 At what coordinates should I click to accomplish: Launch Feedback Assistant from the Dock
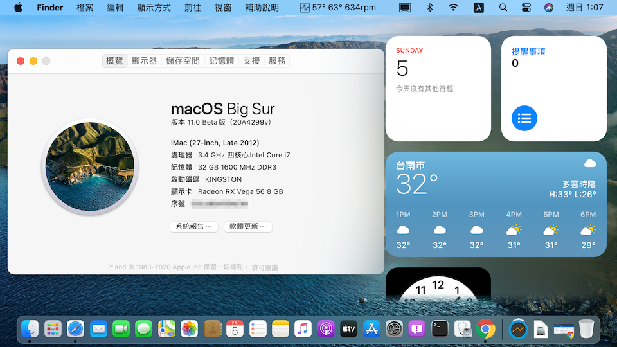pos(416,329)
